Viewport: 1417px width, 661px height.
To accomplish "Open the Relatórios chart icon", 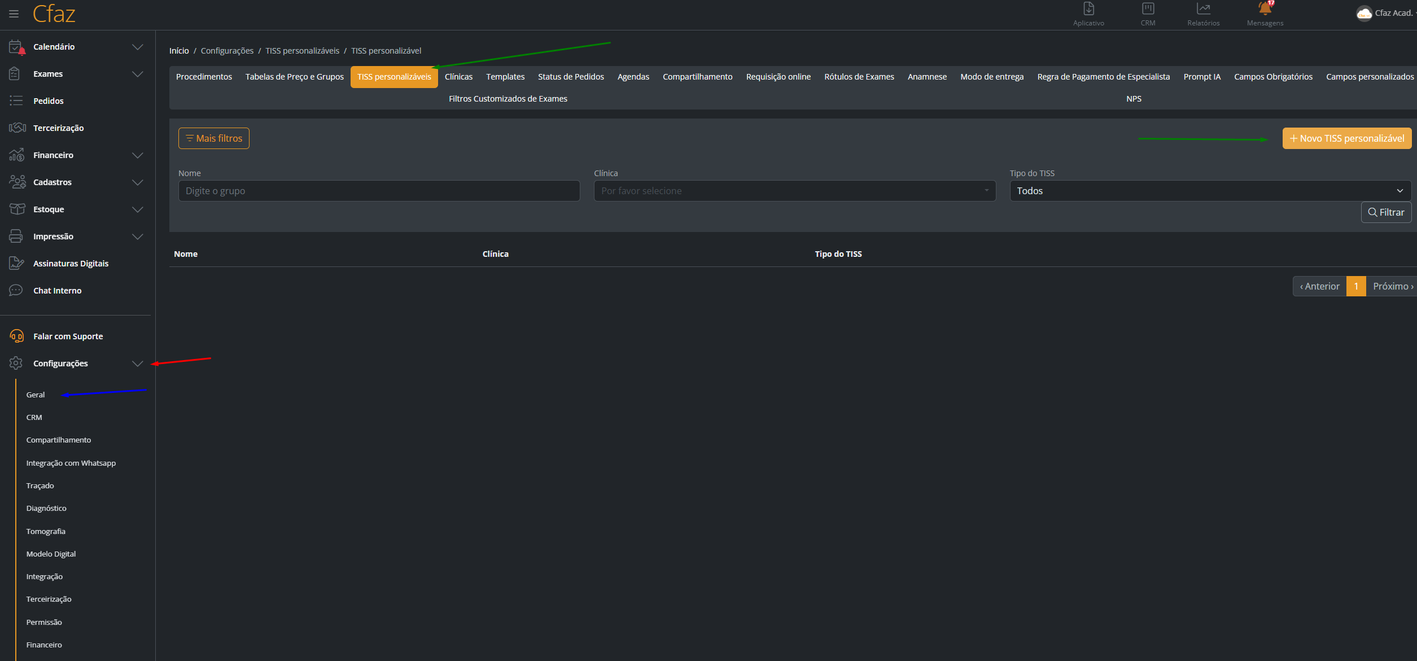I will tap(1204, 9).
